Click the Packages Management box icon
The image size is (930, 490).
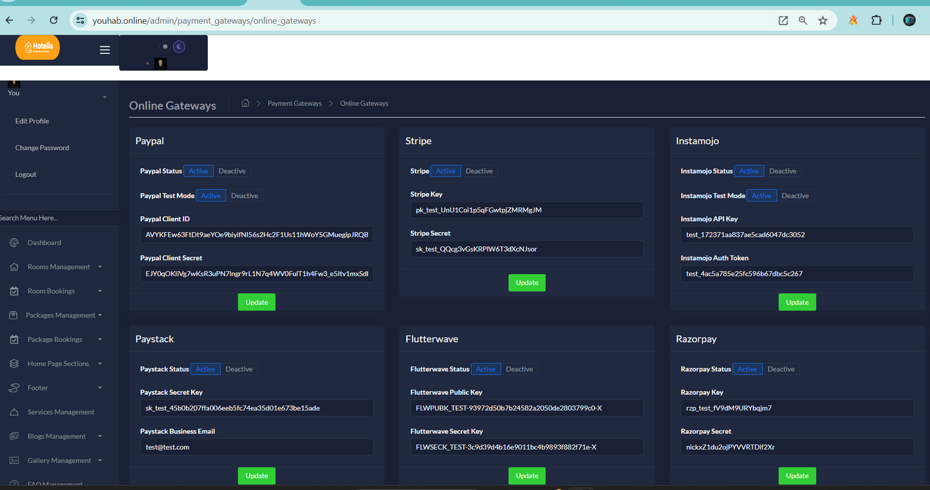13,315
